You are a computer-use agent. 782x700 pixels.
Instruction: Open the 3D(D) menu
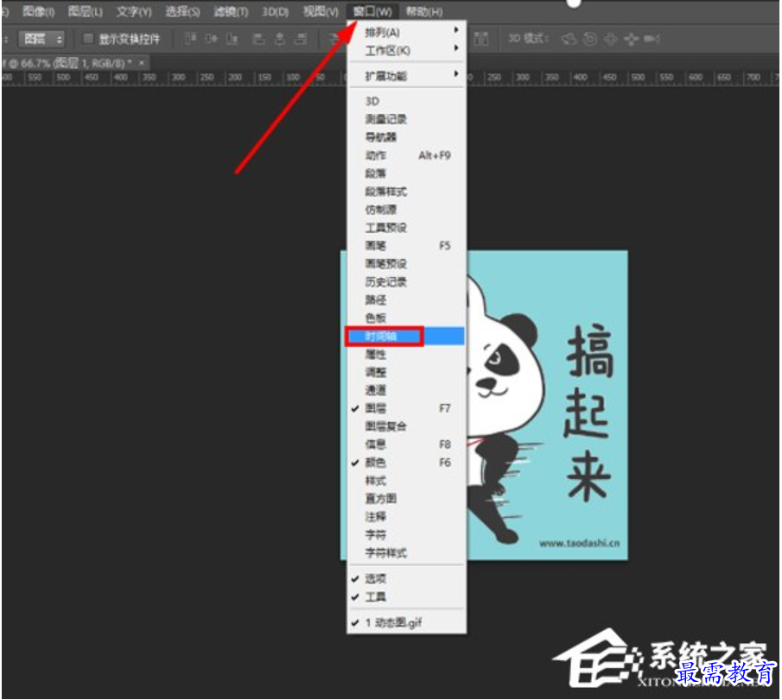pos(275,11)
